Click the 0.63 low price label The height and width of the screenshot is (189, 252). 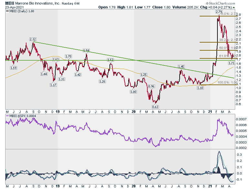click(155, 107)
